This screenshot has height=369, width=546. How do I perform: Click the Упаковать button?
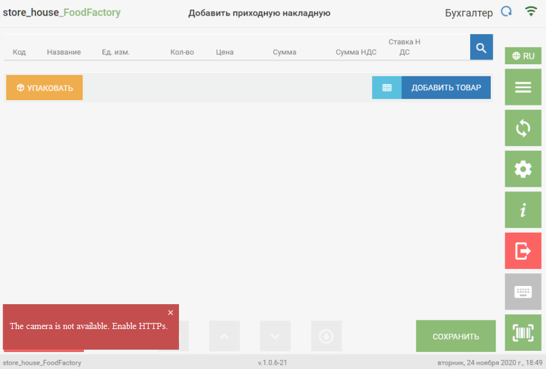[44, 88]
